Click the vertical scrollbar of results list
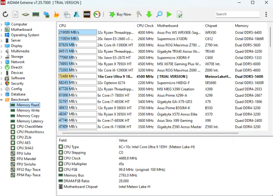Screen dimensions: 273x196 click(x=270, y=36)
